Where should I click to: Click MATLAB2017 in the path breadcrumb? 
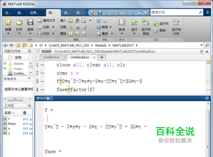tap(123, 46)
